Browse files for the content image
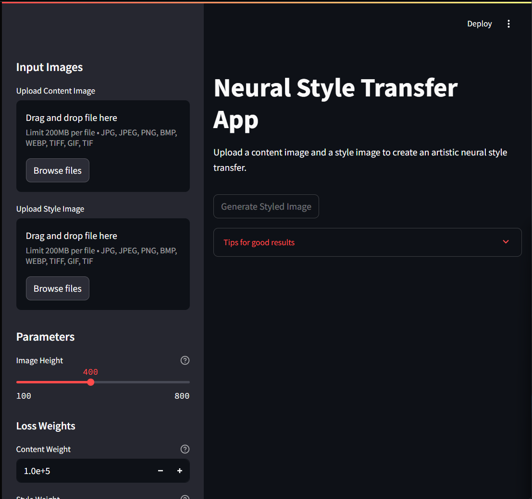 click(58, 170)
